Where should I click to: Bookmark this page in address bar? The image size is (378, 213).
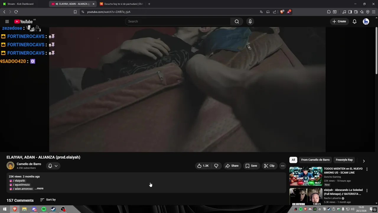tap(75, 12)
